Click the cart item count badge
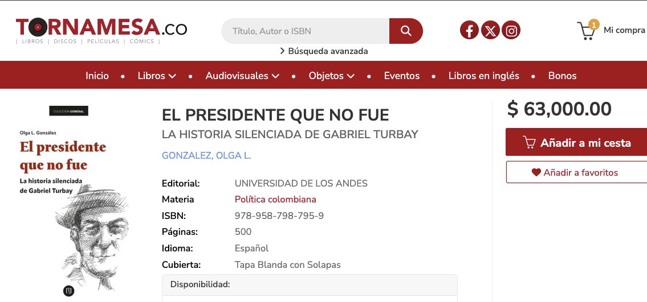This screenshot has width=647, height=302. point(594,24)
